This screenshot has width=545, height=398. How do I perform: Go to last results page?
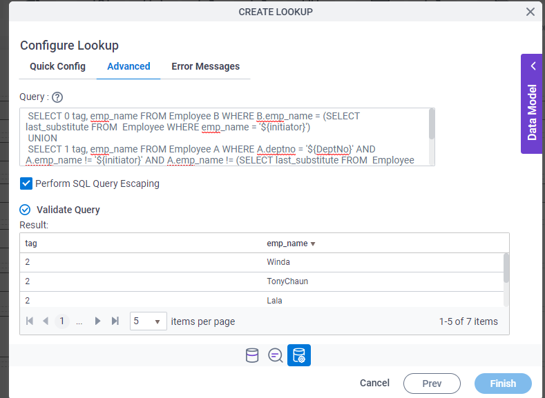[x=115, y=321]
